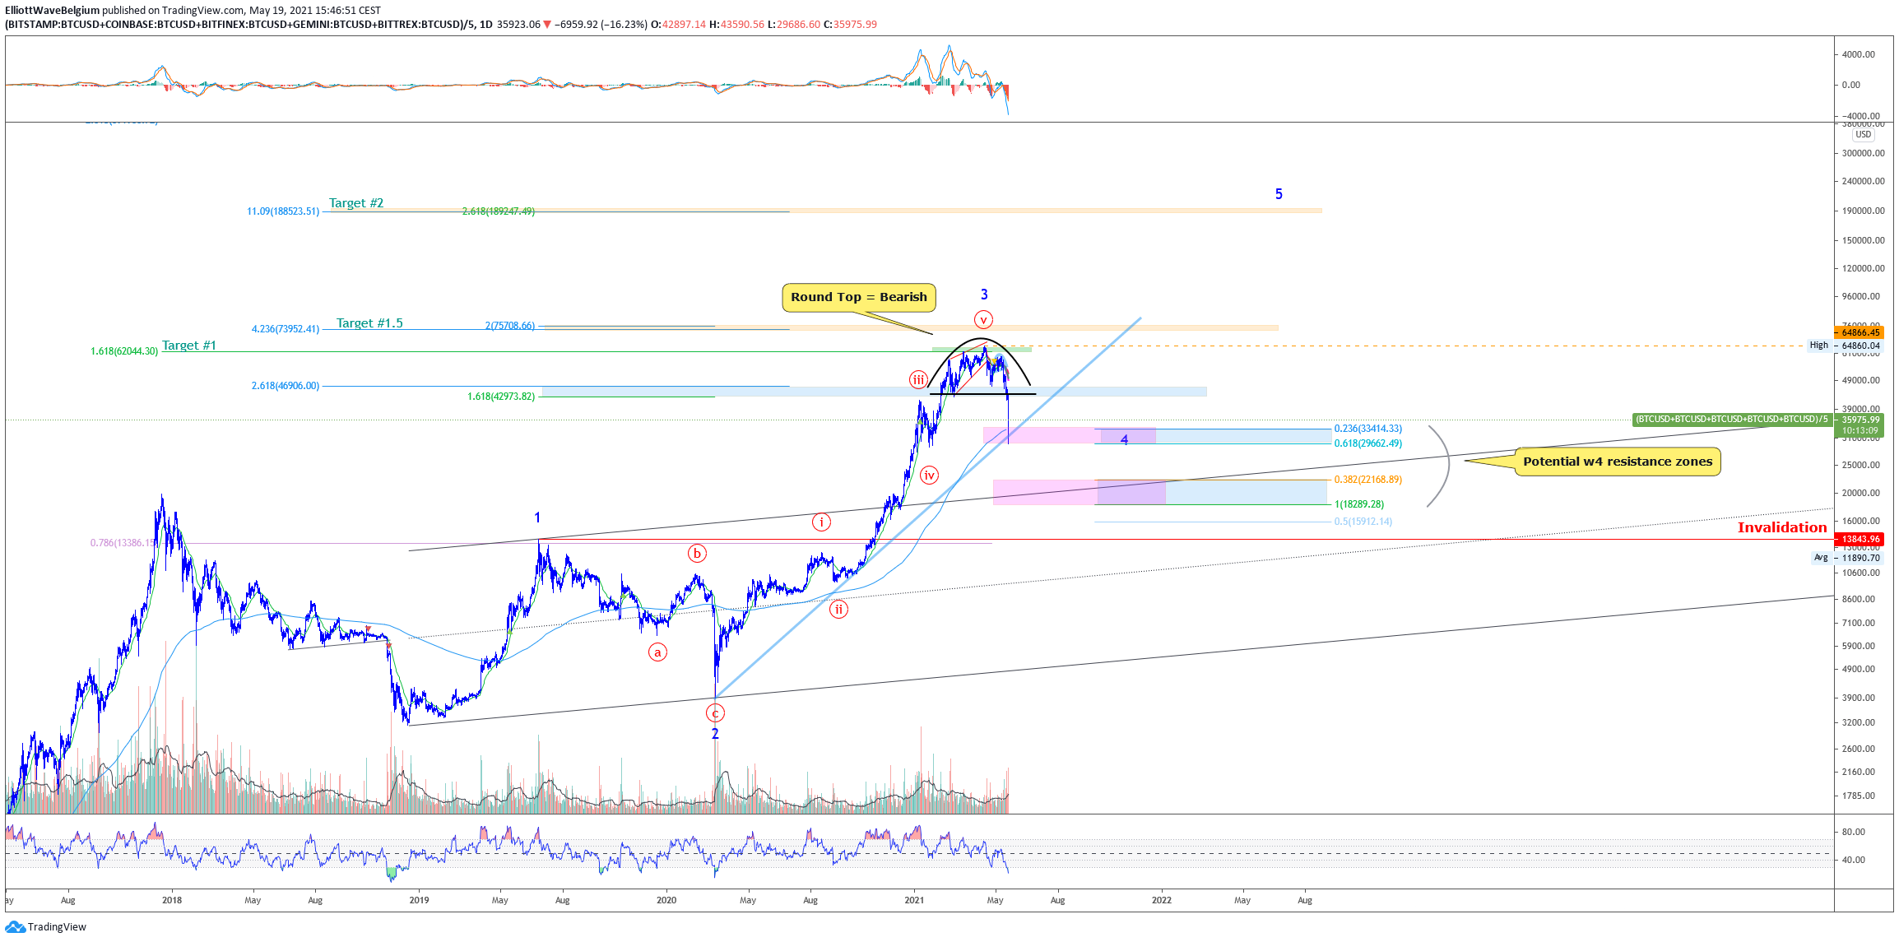Click the 2019 label on time axis
1899x942 pixels.
tap(419, 900)
